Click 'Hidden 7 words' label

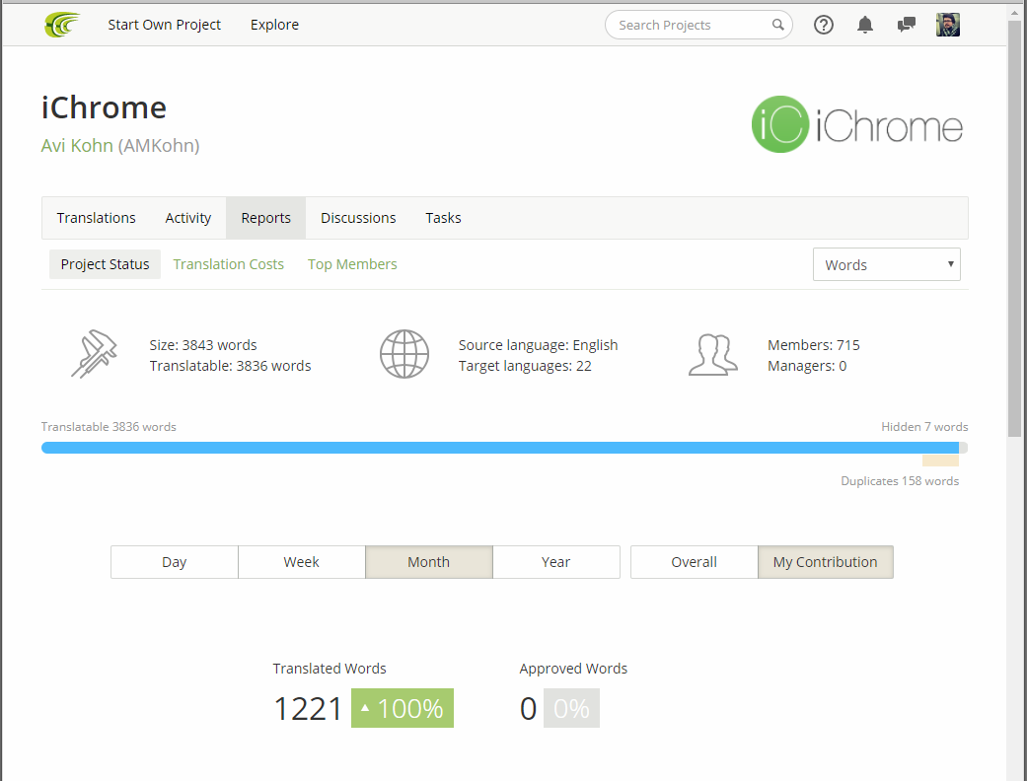click(x=924, y=427)
